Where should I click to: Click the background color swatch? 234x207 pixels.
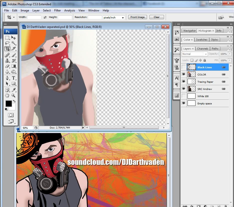click(x=13, y=108)
